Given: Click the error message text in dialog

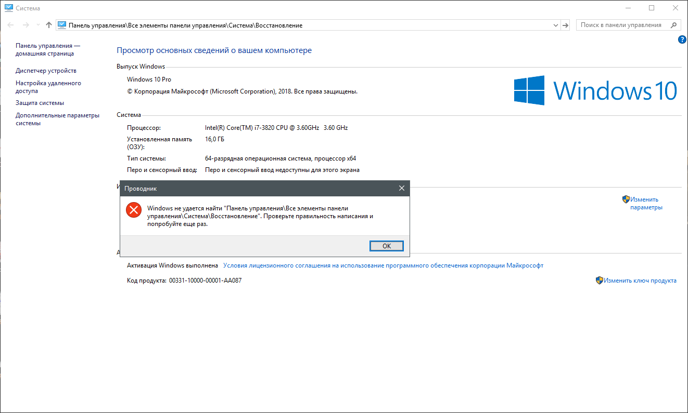Looking at the screenshot, I should [260, 217].
